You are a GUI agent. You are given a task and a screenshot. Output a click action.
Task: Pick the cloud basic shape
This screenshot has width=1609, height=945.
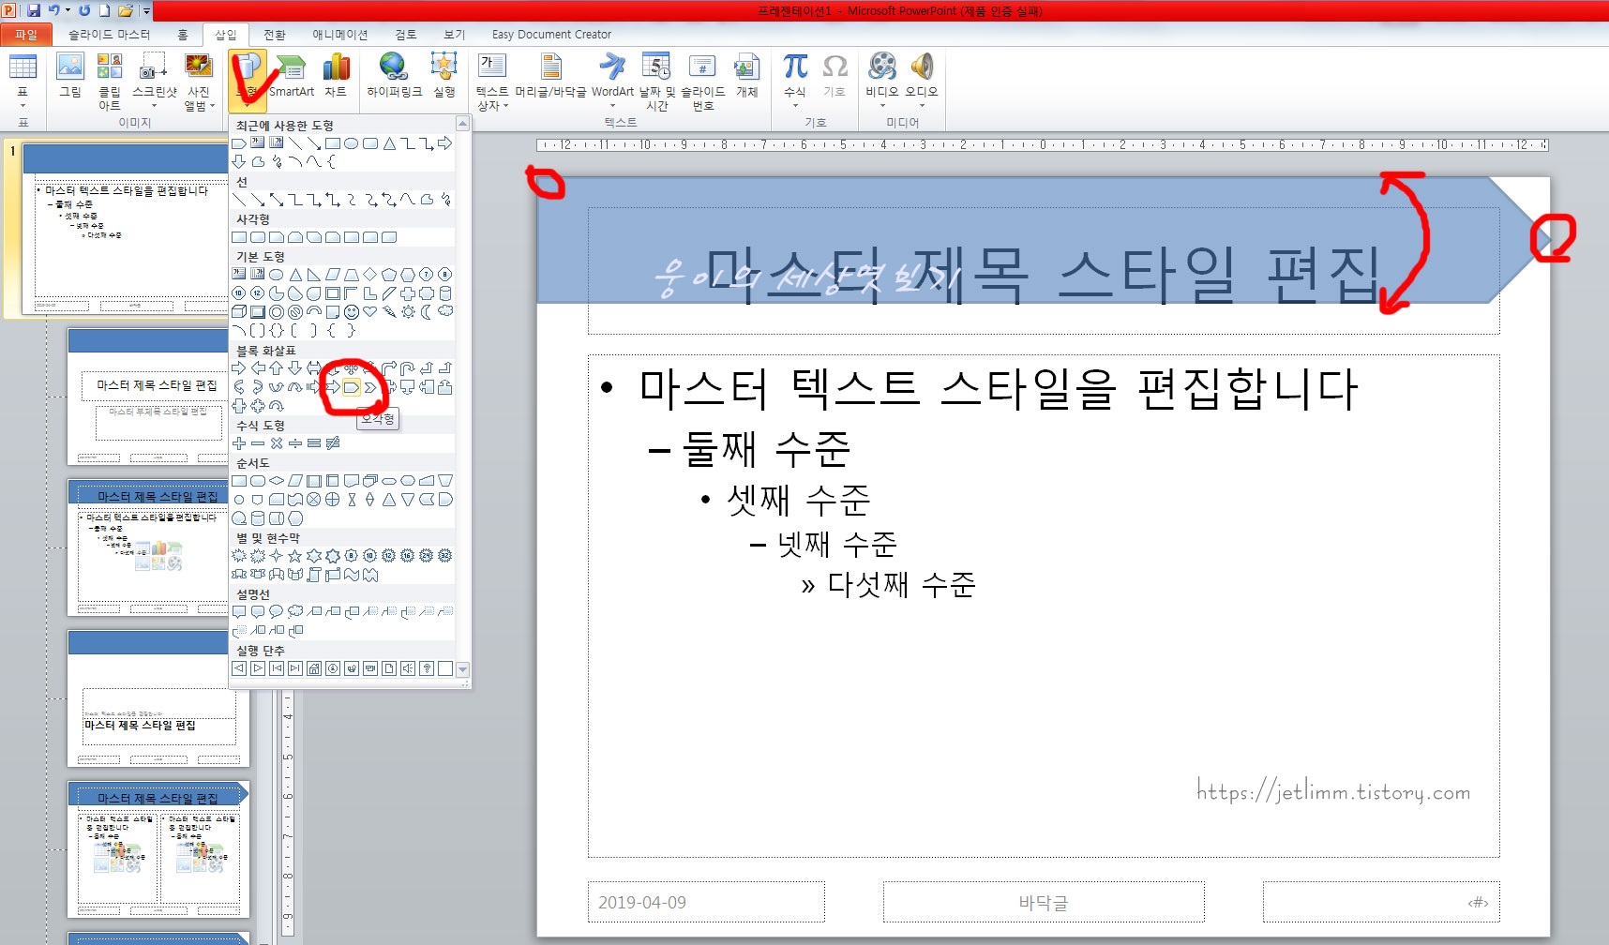click(445, 311)
